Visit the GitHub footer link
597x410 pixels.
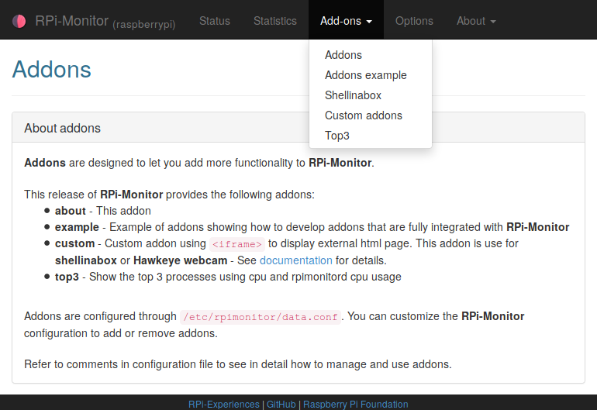(281, 405)
